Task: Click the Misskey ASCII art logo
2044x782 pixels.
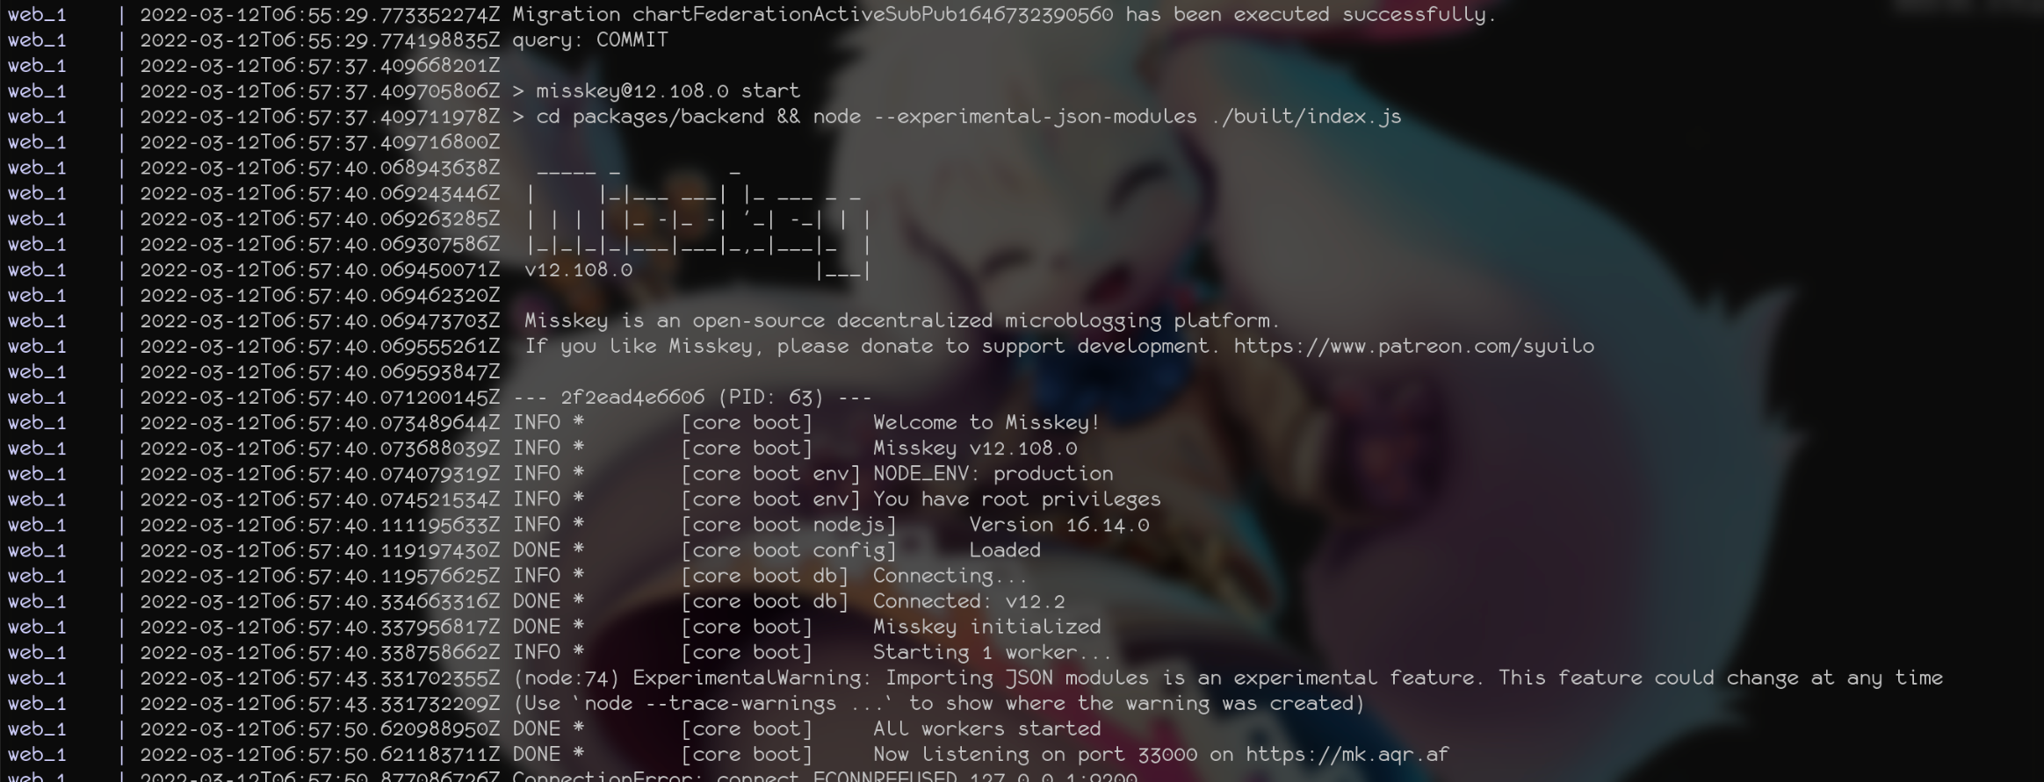Action: pyautogui.click(x=699, y=219)
